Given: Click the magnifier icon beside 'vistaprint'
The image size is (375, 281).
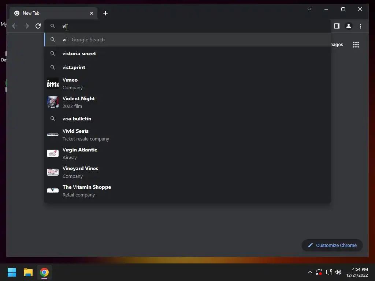Looking at the screenshot, I should pos(53,67).
